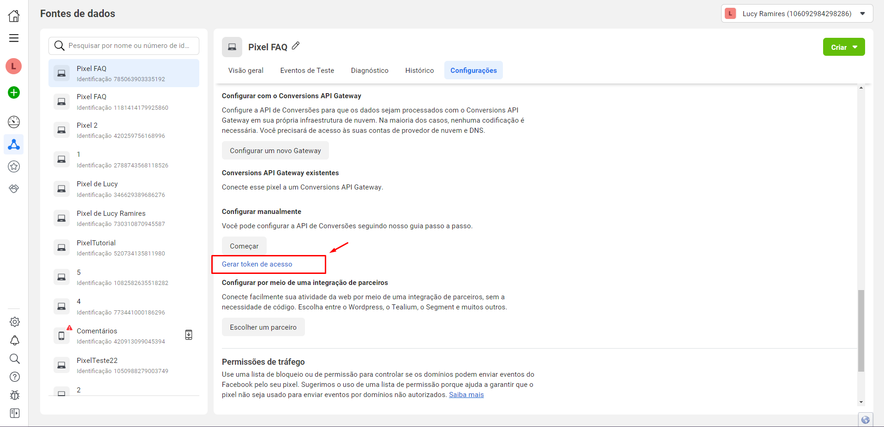Screen dimensions: 884x427
Task: Open the Histórico tab
Action: (419, 71)
